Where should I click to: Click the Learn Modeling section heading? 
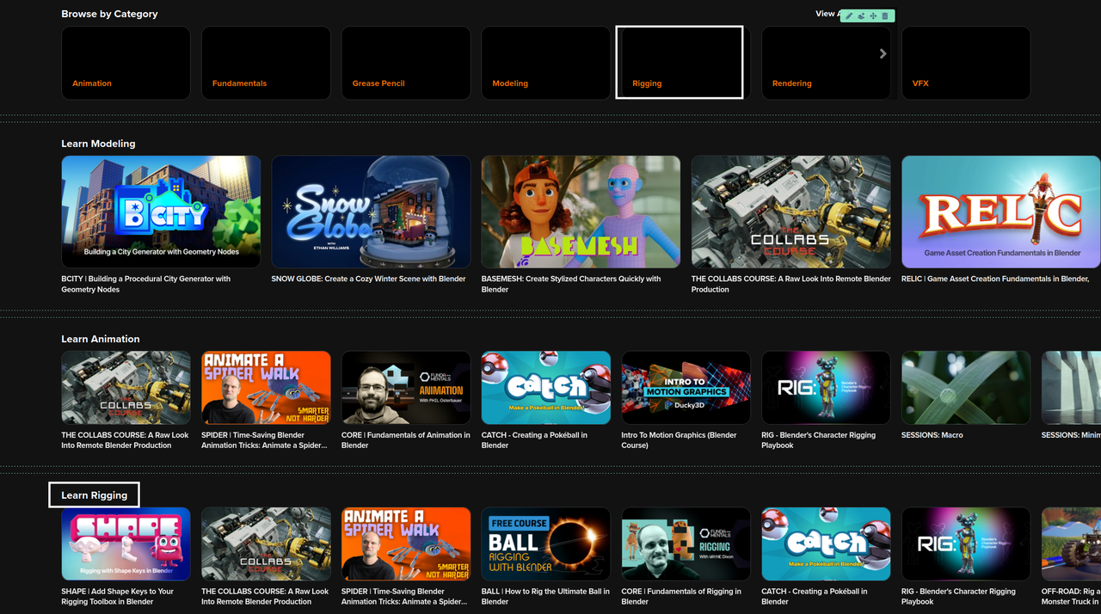click(x=98, y=144)
